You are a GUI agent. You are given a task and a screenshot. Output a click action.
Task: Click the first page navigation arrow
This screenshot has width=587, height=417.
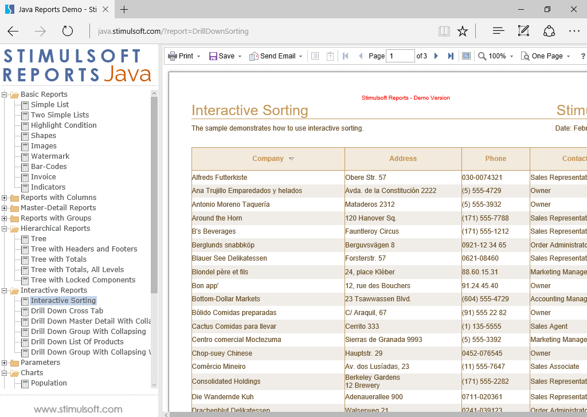(x=345, y=56)
